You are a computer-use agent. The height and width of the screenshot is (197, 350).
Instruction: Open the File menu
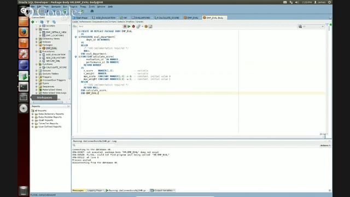(x=33, y=7)
